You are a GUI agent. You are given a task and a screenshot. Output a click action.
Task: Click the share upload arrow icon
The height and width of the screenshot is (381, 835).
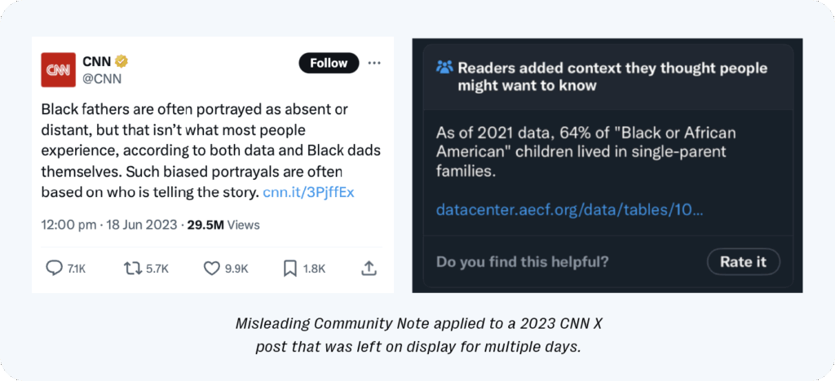coord(368,268)
